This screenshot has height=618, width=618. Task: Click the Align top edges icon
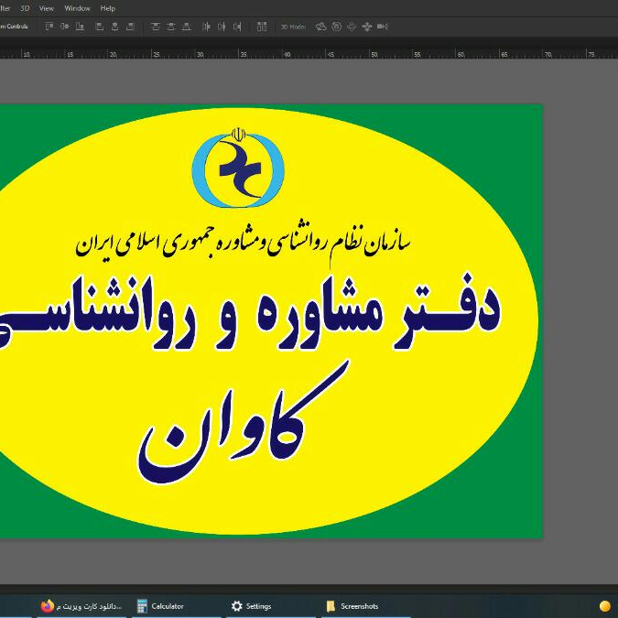(49, 27)
